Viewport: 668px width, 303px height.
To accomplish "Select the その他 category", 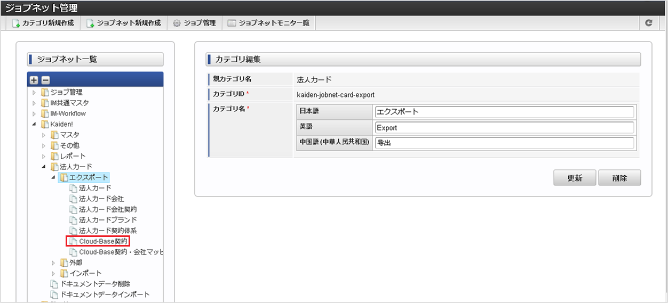I will tap(69, 145).
